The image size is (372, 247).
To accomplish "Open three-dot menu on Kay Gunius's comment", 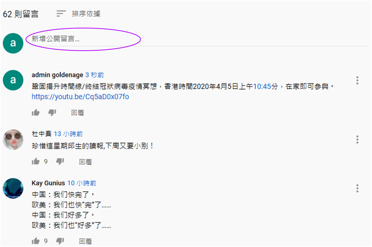I will click(357, 188).
